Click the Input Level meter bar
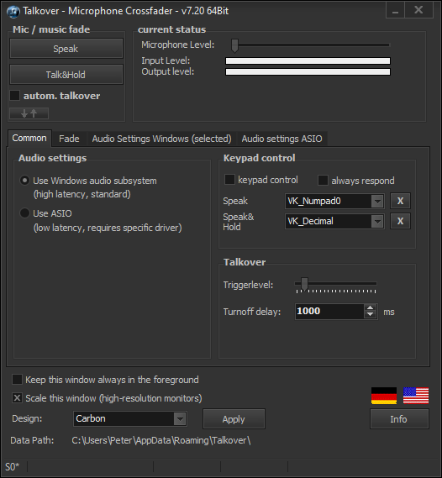 click(308, 61)
